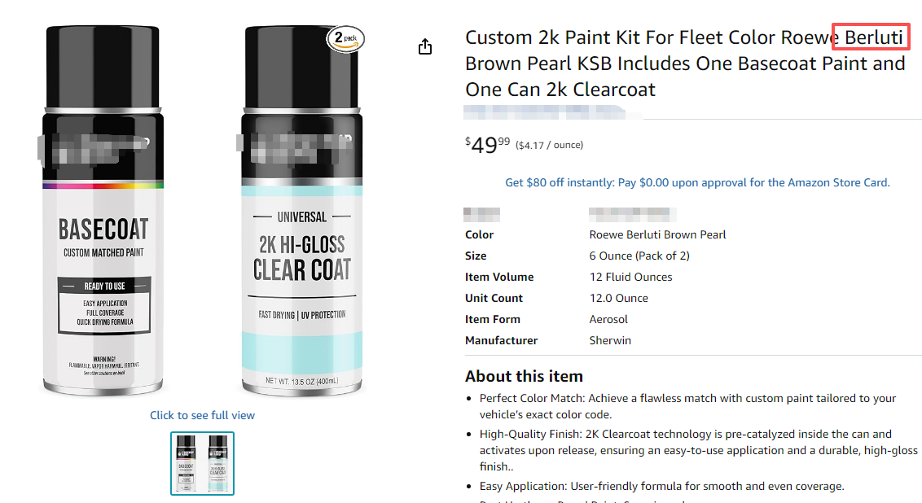Open the 2K Hi-Gloss Clear Coat can image
The height and width of the screenshot is (503, 922).
[x=301, y=212]
